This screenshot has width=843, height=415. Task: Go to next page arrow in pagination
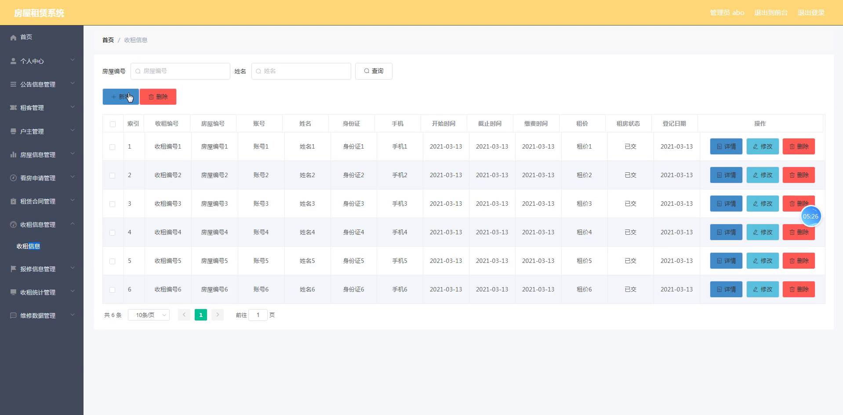coord(218,315)
